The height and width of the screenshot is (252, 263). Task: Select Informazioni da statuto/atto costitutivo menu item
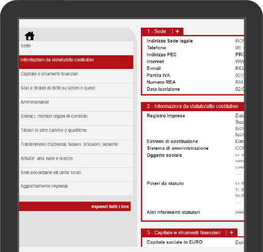point(76,62)
